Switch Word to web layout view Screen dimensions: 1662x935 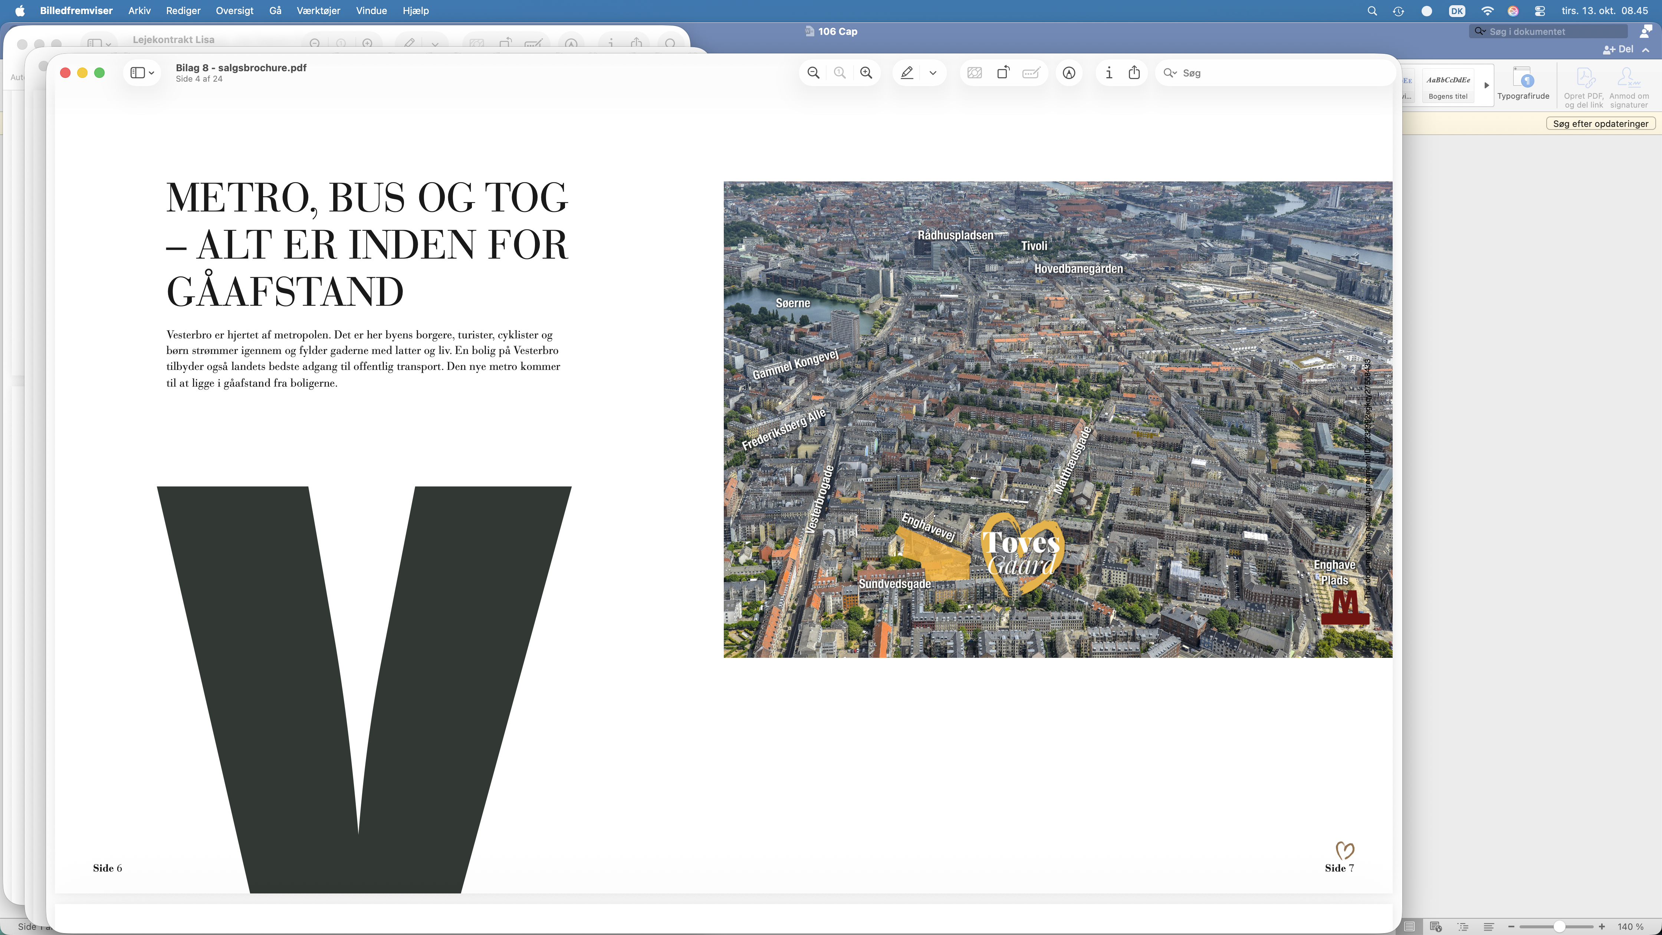coord(1436,926)
